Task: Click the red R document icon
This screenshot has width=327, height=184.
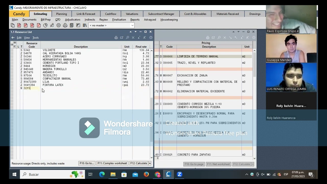Action: coord(32,25)
